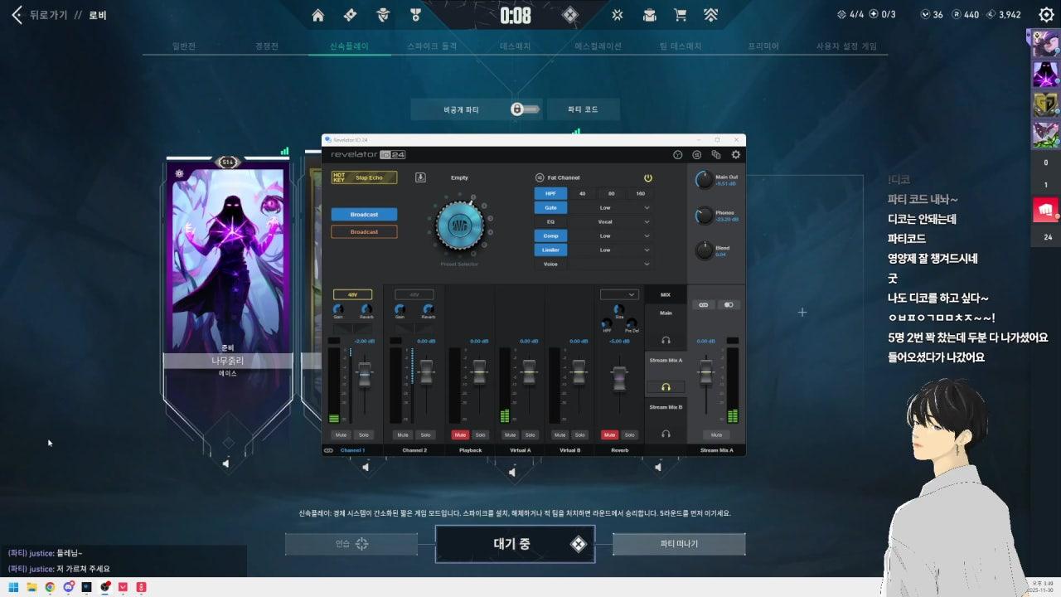Toggle the private party lock switch

tap(516, 109)
